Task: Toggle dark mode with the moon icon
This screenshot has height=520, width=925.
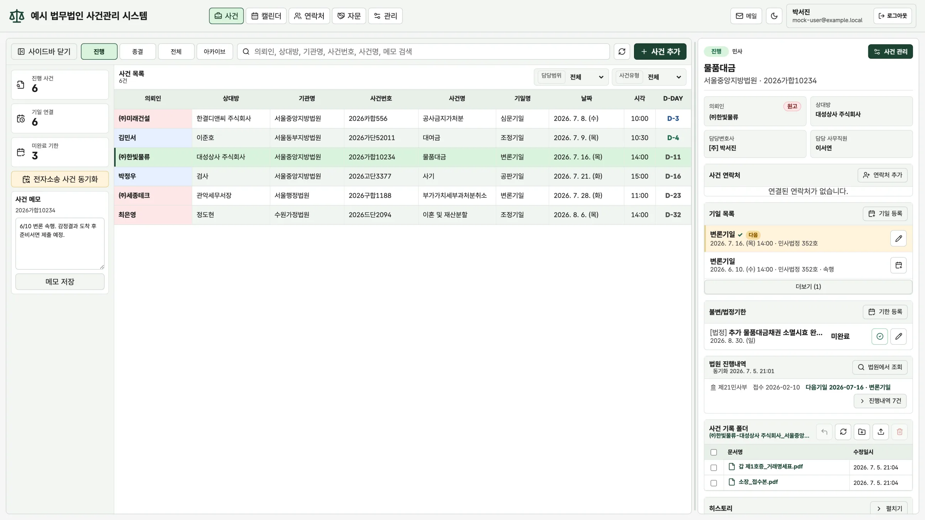Action: click(774, 16)
